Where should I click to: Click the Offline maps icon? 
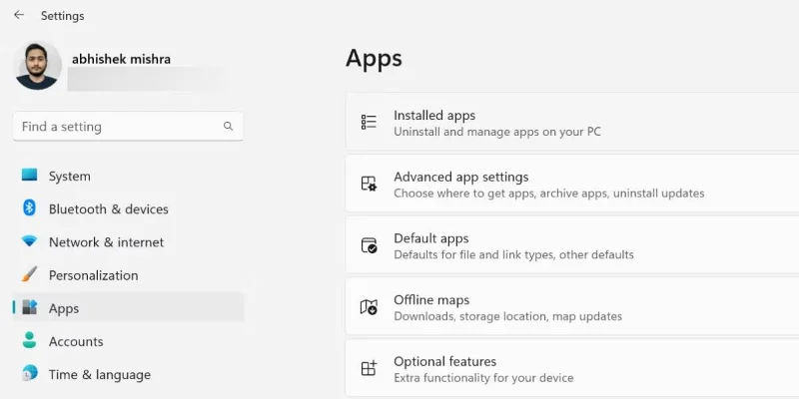click(x=369, y=307)
